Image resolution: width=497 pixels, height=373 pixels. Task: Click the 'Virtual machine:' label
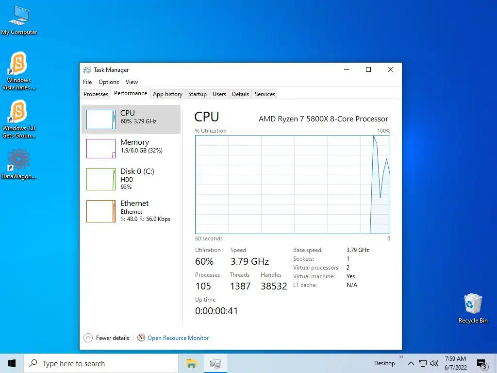314,276
